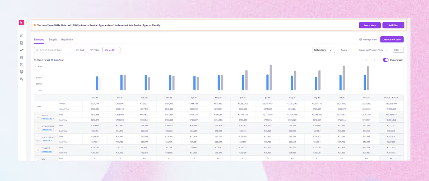Open the Filter options

pos(95,50)
